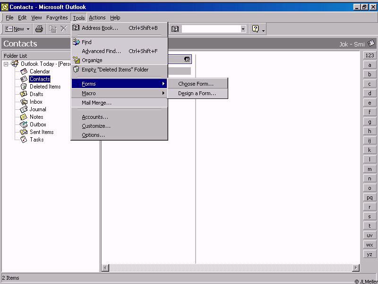Click the Contacts folder banner title
The width and height of the screenshot is (378, 284).
[20, 44]
